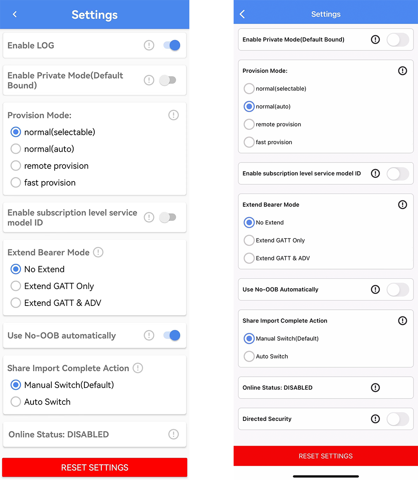Tap RESET SETTINGS button on left screen
This screenshot has height=480, width=418.
pos(95,468)
